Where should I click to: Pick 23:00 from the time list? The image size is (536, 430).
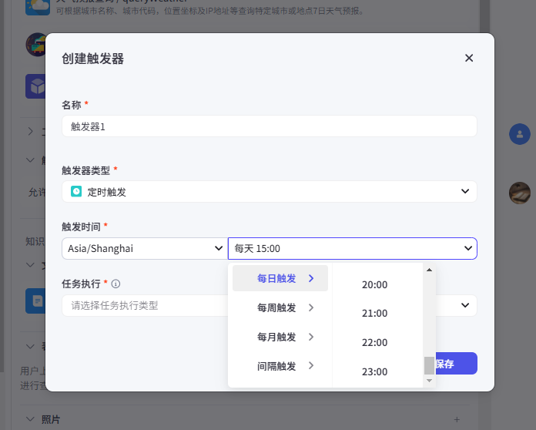(x=374, y=372)
